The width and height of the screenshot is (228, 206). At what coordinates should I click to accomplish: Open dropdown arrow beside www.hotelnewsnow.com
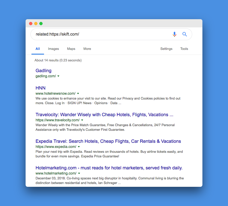(78, 94)
